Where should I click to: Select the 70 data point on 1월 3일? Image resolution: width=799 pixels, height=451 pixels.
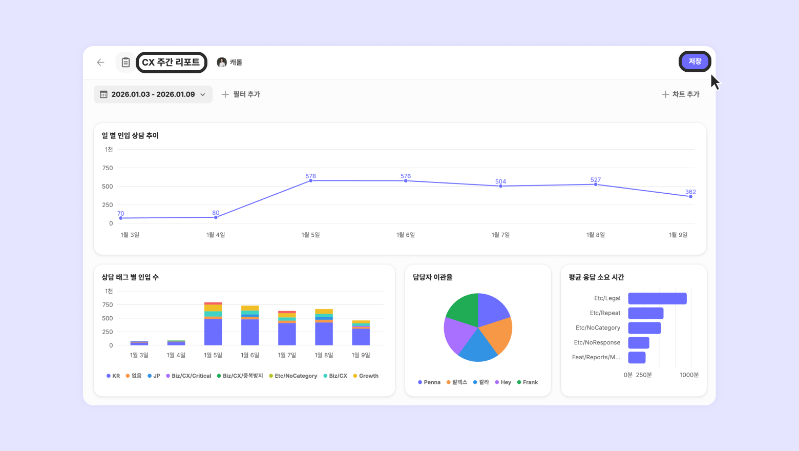point(121,218)
